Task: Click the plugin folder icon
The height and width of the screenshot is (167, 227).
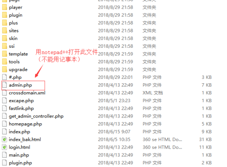Action: [x=5, y=15]
